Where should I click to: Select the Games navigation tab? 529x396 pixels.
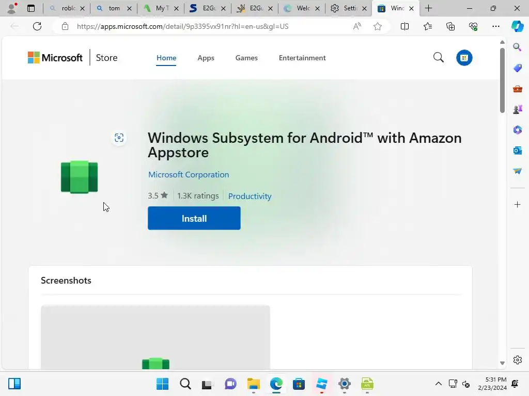246,58
